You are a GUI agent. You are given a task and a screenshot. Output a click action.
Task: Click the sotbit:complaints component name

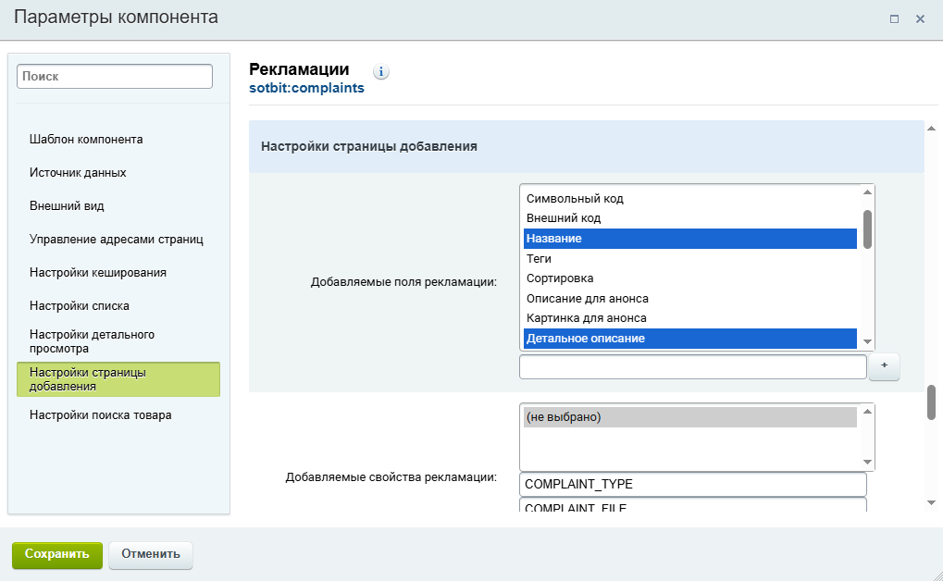coord(306,88)
